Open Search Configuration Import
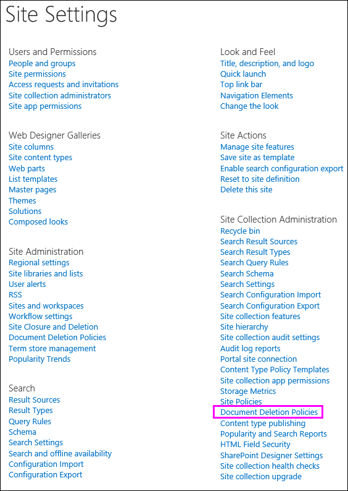The height and width of the screenshot is (491, 348). tap(270, 295)
